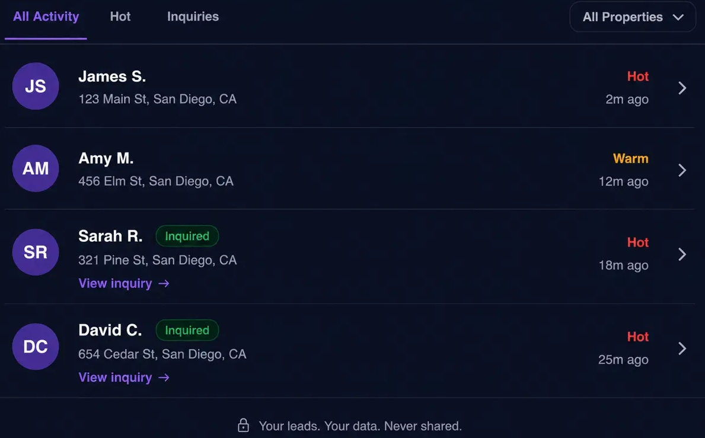The width and height of the screenshot is (705, 438).
Task: Click the SR avatar for Sarah R.
Action: click(36, 252)
